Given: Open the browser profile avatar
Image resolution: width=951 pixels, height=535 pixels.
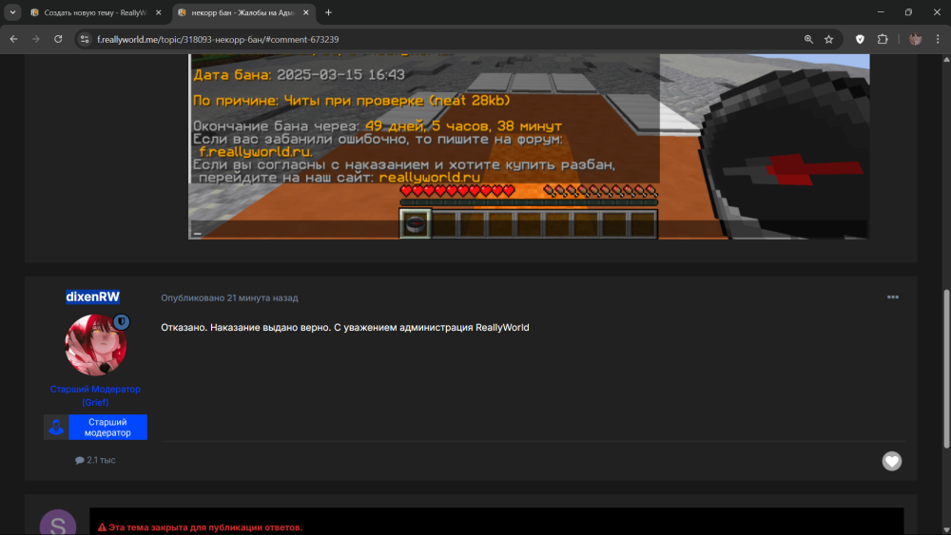Looking at the screenshot, I should click(x=915, y=39).
